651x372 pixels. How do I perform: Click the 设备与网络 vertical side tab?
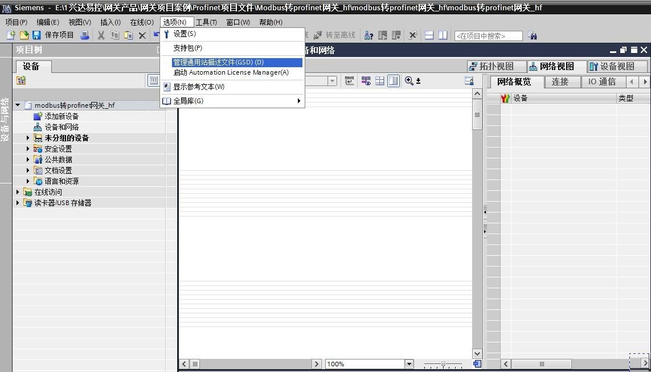pos(6,120)
